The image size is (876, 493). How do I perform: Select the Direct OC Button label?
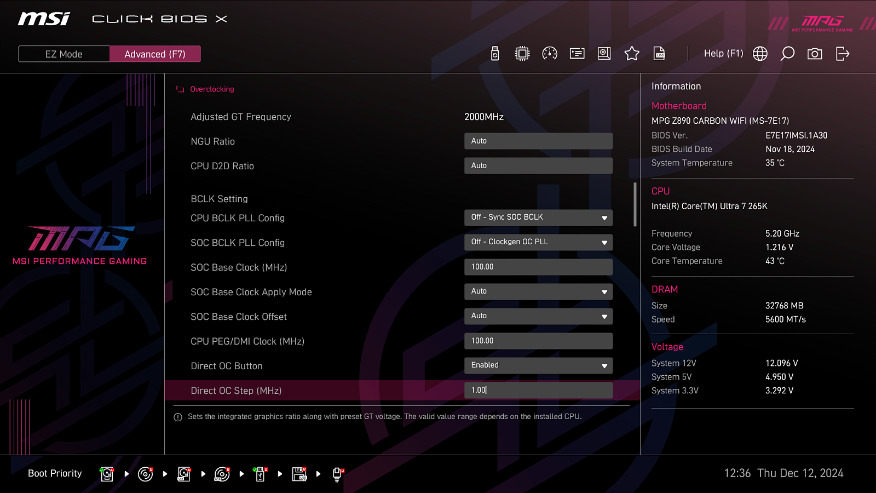point(227,366)
